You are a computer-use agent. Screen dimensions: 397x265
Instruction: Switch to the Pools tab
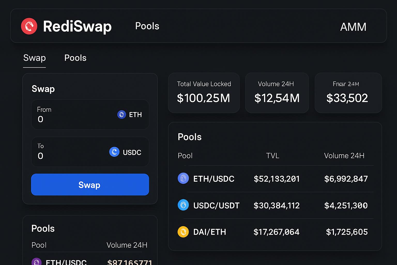[x=75, y=58]
